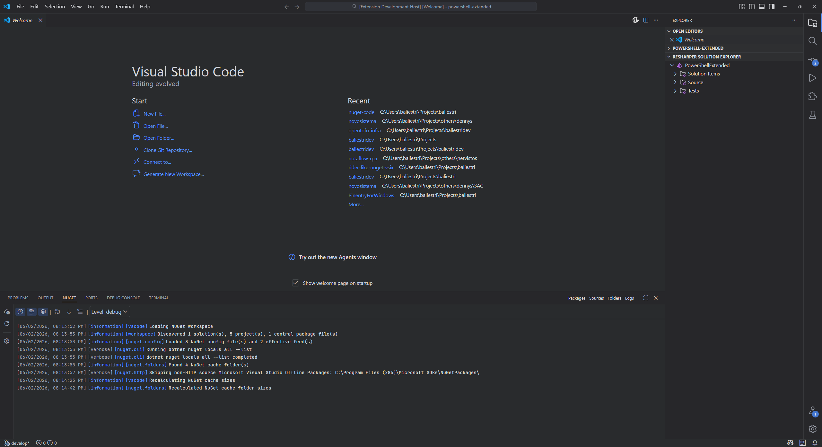Toggle timestamps display in the NuGet log

[20, 311]
